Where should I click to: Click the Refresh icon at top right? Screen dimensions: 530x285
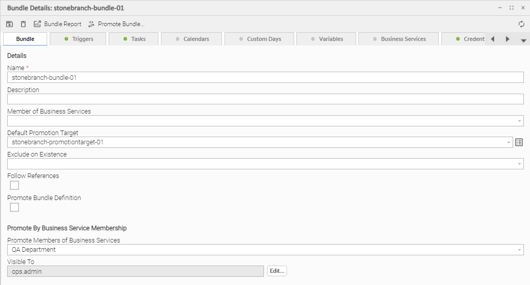521,24
